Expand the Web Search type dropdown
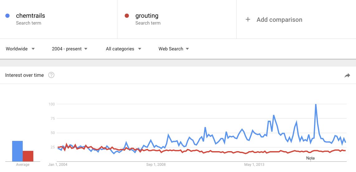 (173, 49)
